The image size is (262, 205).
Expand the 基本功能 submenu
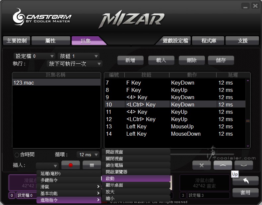click(69, 193)
